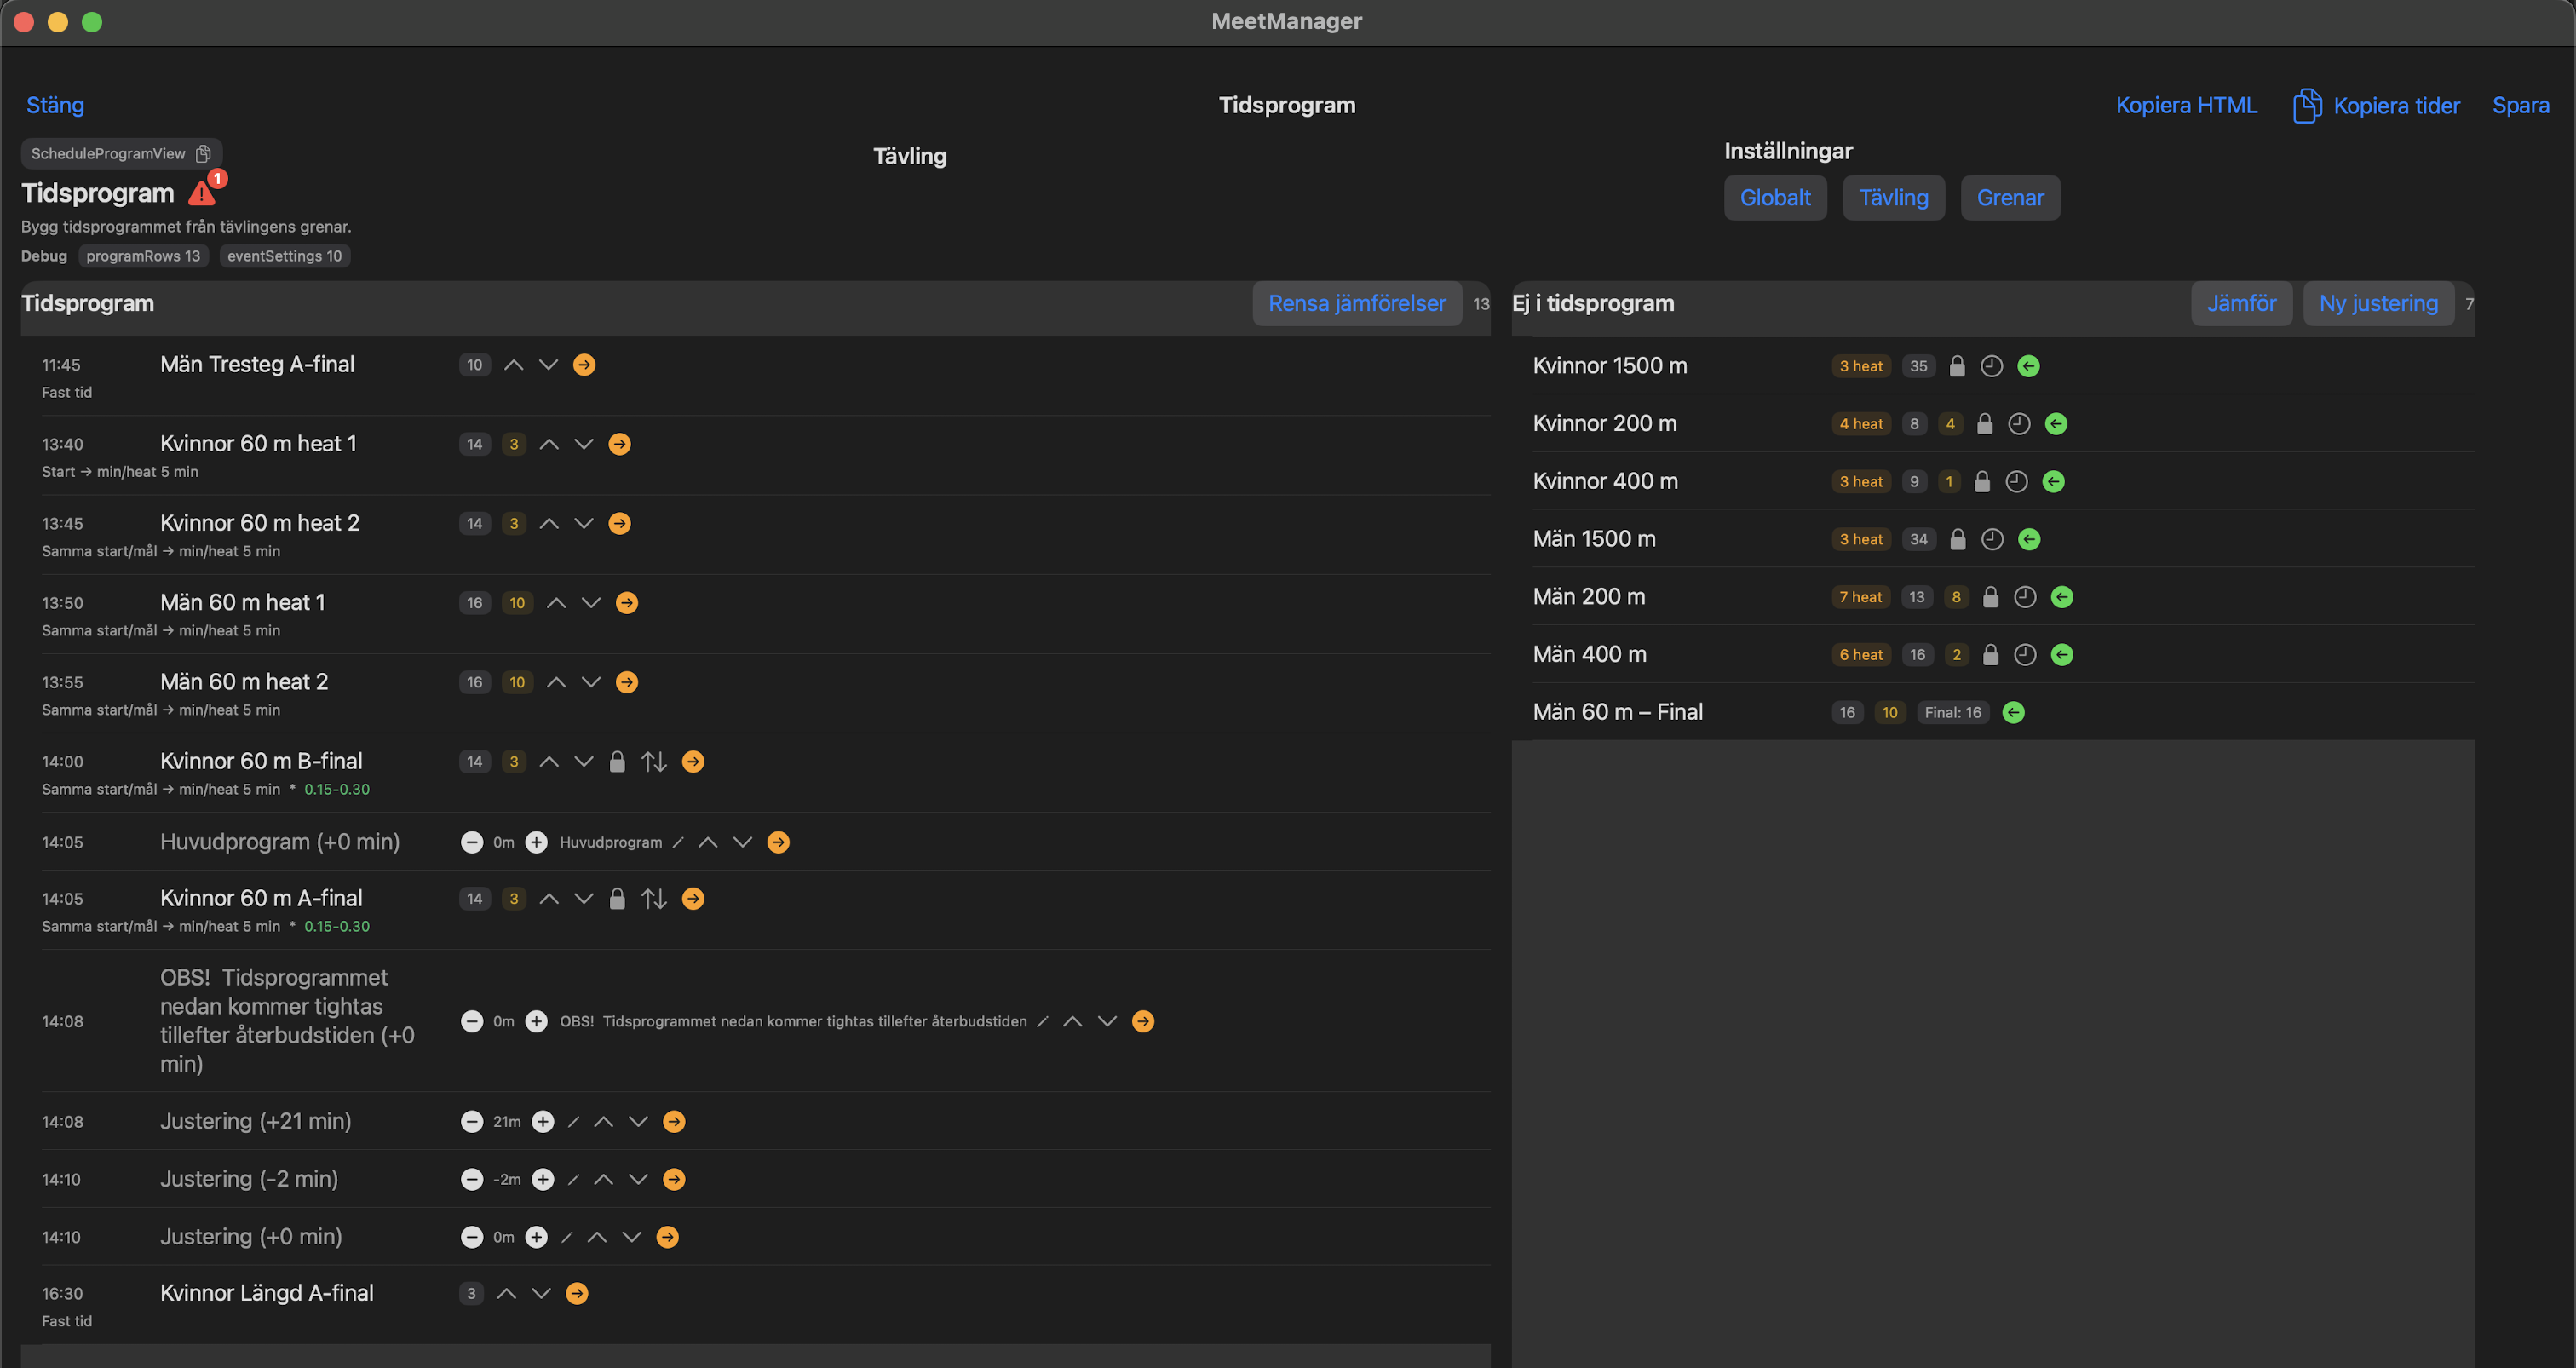Viewport: 2576px width, 1368px height.
Task: Click green arrow for Män 60 m – Final
Action: tap(2013, 713)
